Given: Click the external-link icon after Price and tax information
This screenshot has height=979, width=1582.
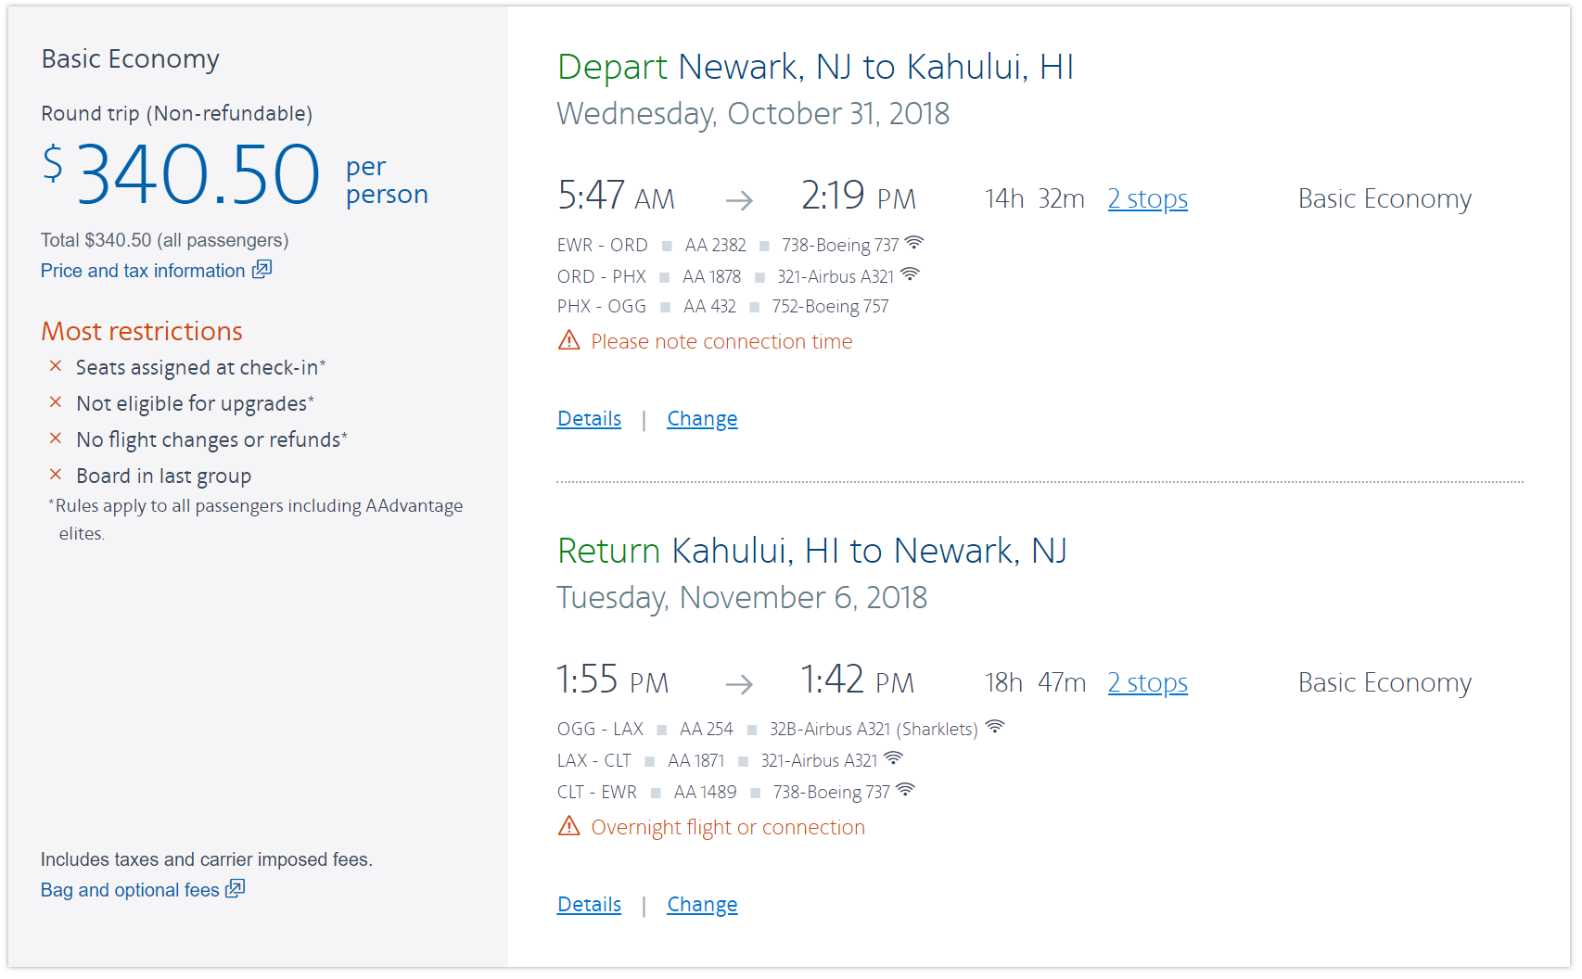Looking at the screenshot, I should coord(262,270).
